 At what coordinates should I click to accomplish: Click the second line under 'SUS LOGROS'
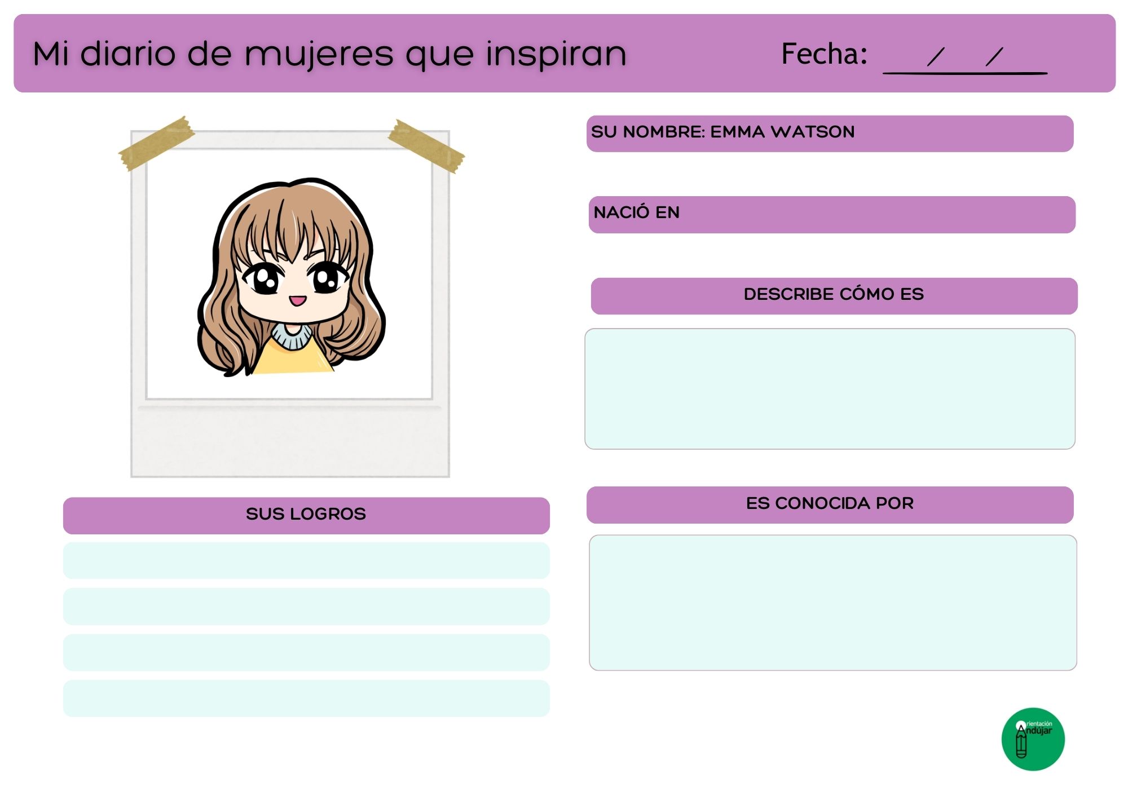tap(306, 606)
